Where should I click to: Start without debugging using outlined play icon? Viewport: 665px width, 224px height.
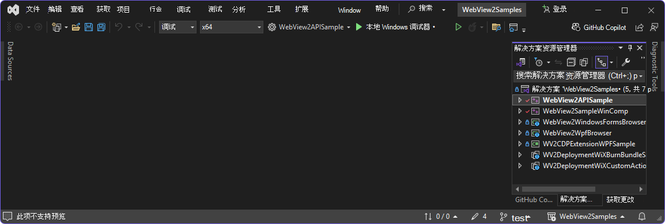[458, 27]
